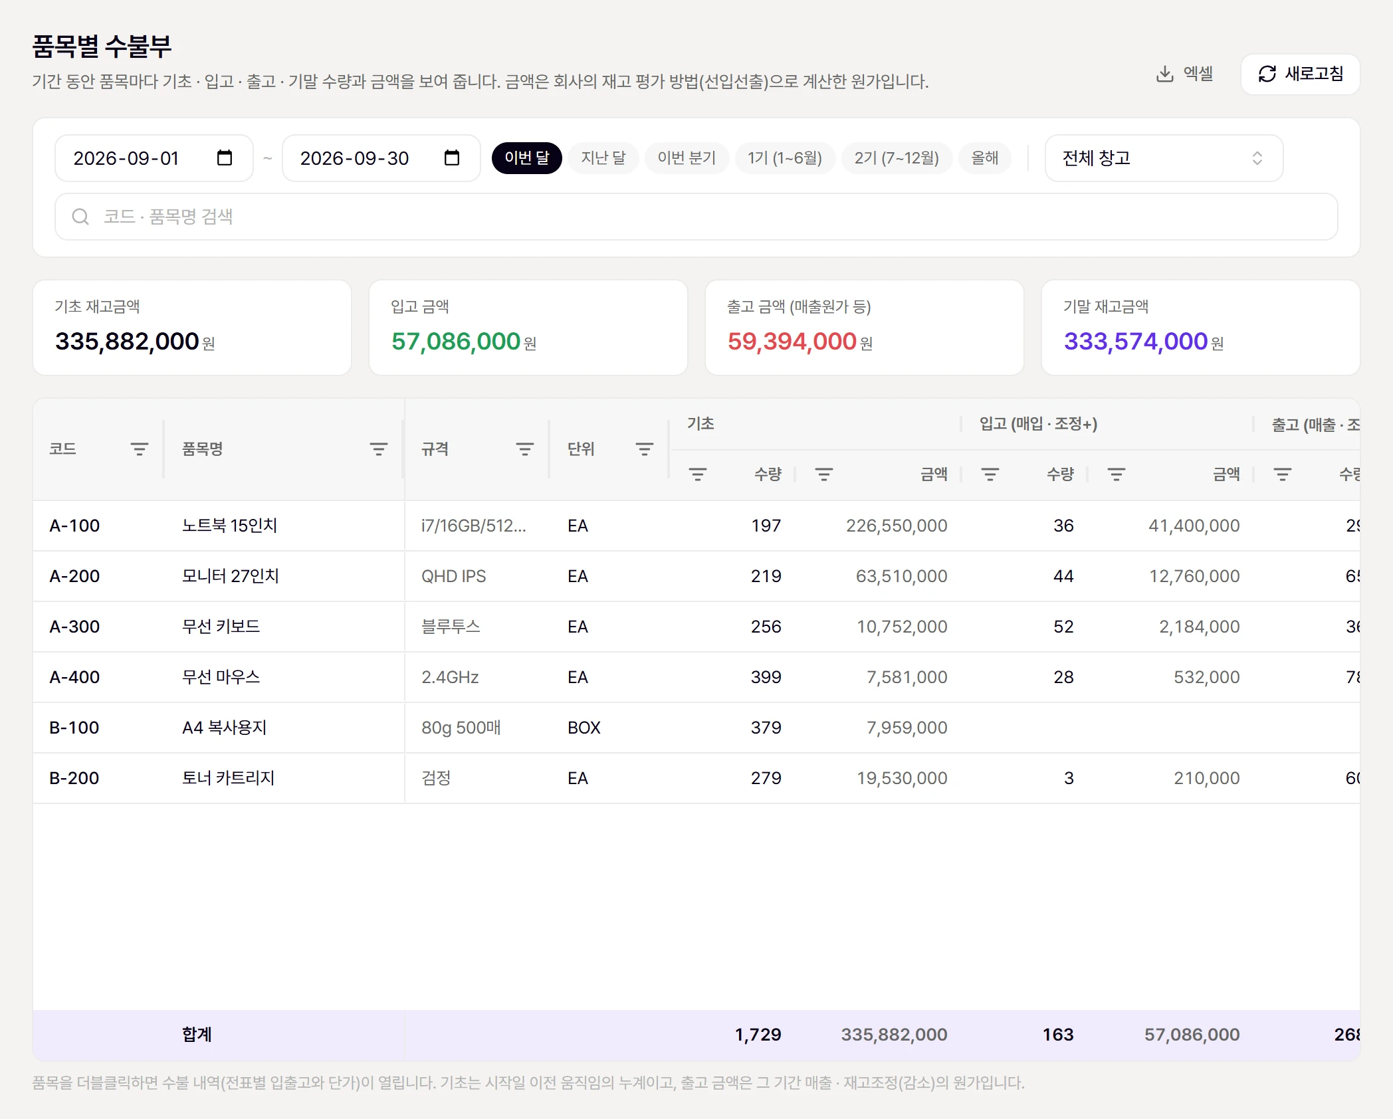The height and width of the screenshot is (1119, 1393).
Task: Refresh data with 새로고침 button
Action: pyautogui.click(x=1301, y=74)
